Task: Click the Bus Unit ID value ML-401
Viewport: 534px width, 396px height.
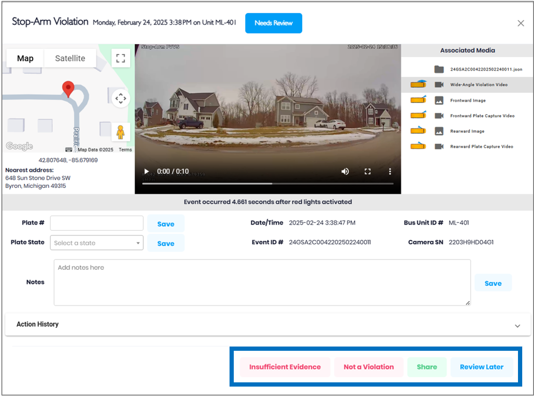Action: coord(459,223)
